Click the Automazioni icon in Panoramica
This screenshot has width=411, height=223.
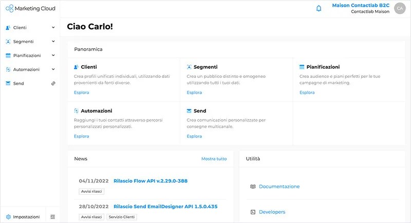[x=77, y=111]
